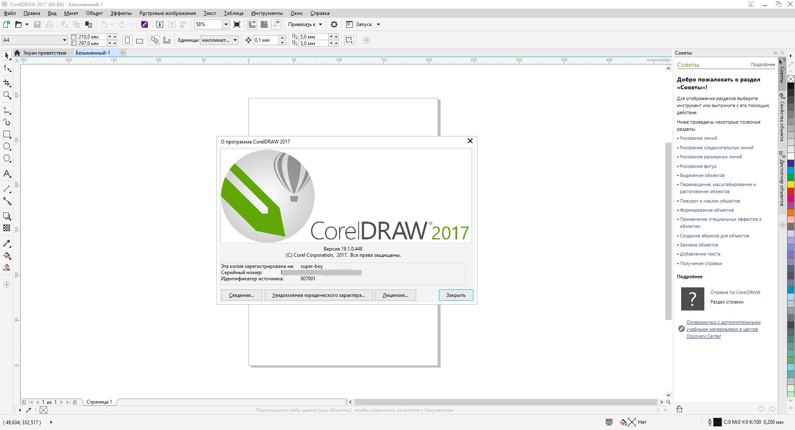This screenshot has width=795, height=430.
Task: Open the Файл menu
Action: (x=10, y=13)
